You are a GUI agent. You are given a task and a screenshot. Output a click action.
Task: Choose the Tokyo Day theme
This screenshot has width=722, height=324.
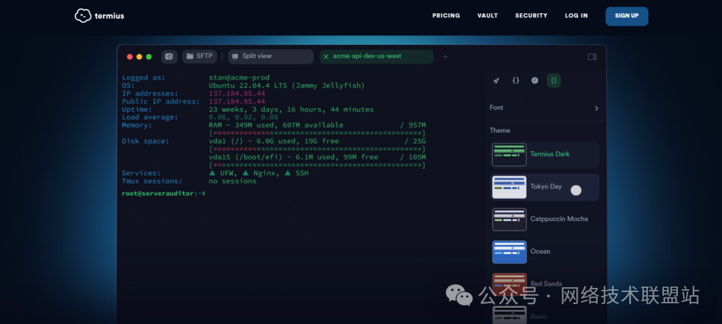pos(544,187)
